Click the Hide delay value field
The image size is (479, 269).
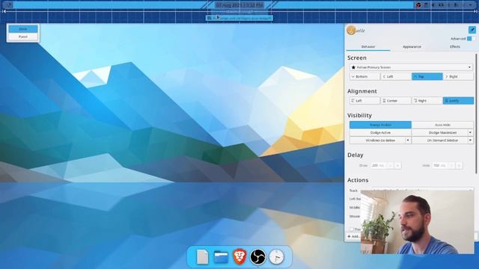tap(440, 166)
